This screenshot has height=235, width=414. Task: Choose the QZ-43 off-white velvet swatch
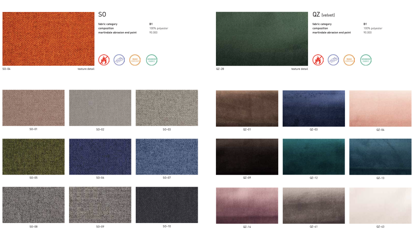(380, 205)
